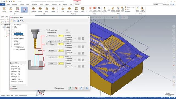Run Check Tool Reach analysis

click(142, 9)
